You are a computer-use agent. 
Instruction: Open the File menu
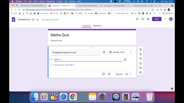(25, 1)
